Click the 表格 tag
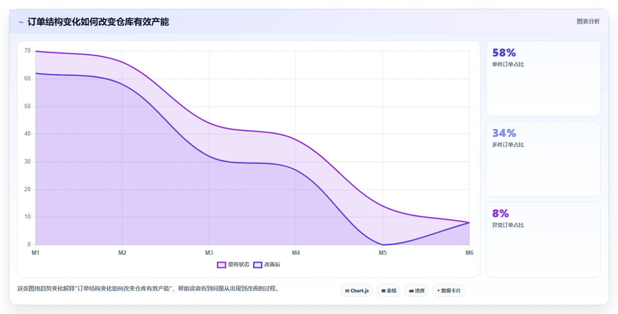618x314 pixels. coord(389,291)
